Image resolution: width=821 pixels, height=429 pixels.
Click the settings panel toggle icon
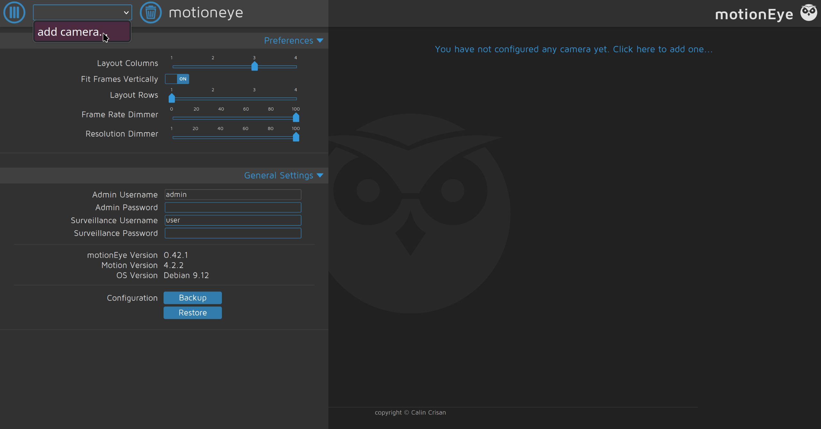14,13
